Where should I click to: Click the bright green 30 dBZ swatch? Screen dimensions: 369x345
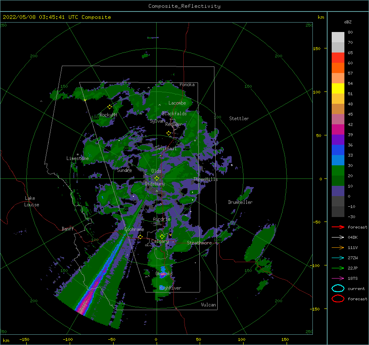(x=338, y=171)
